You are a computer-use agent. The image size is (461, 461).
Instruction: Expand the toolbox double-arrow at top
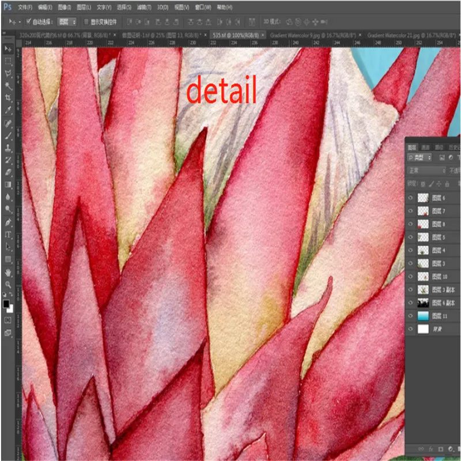tap(4, 33)
